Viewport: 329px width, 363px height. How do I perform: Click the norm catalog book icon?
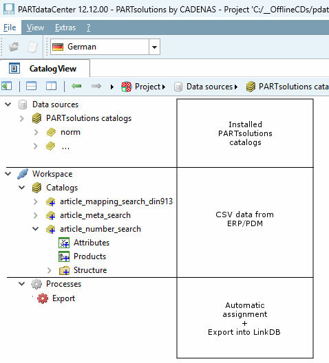tap(51, 133)
